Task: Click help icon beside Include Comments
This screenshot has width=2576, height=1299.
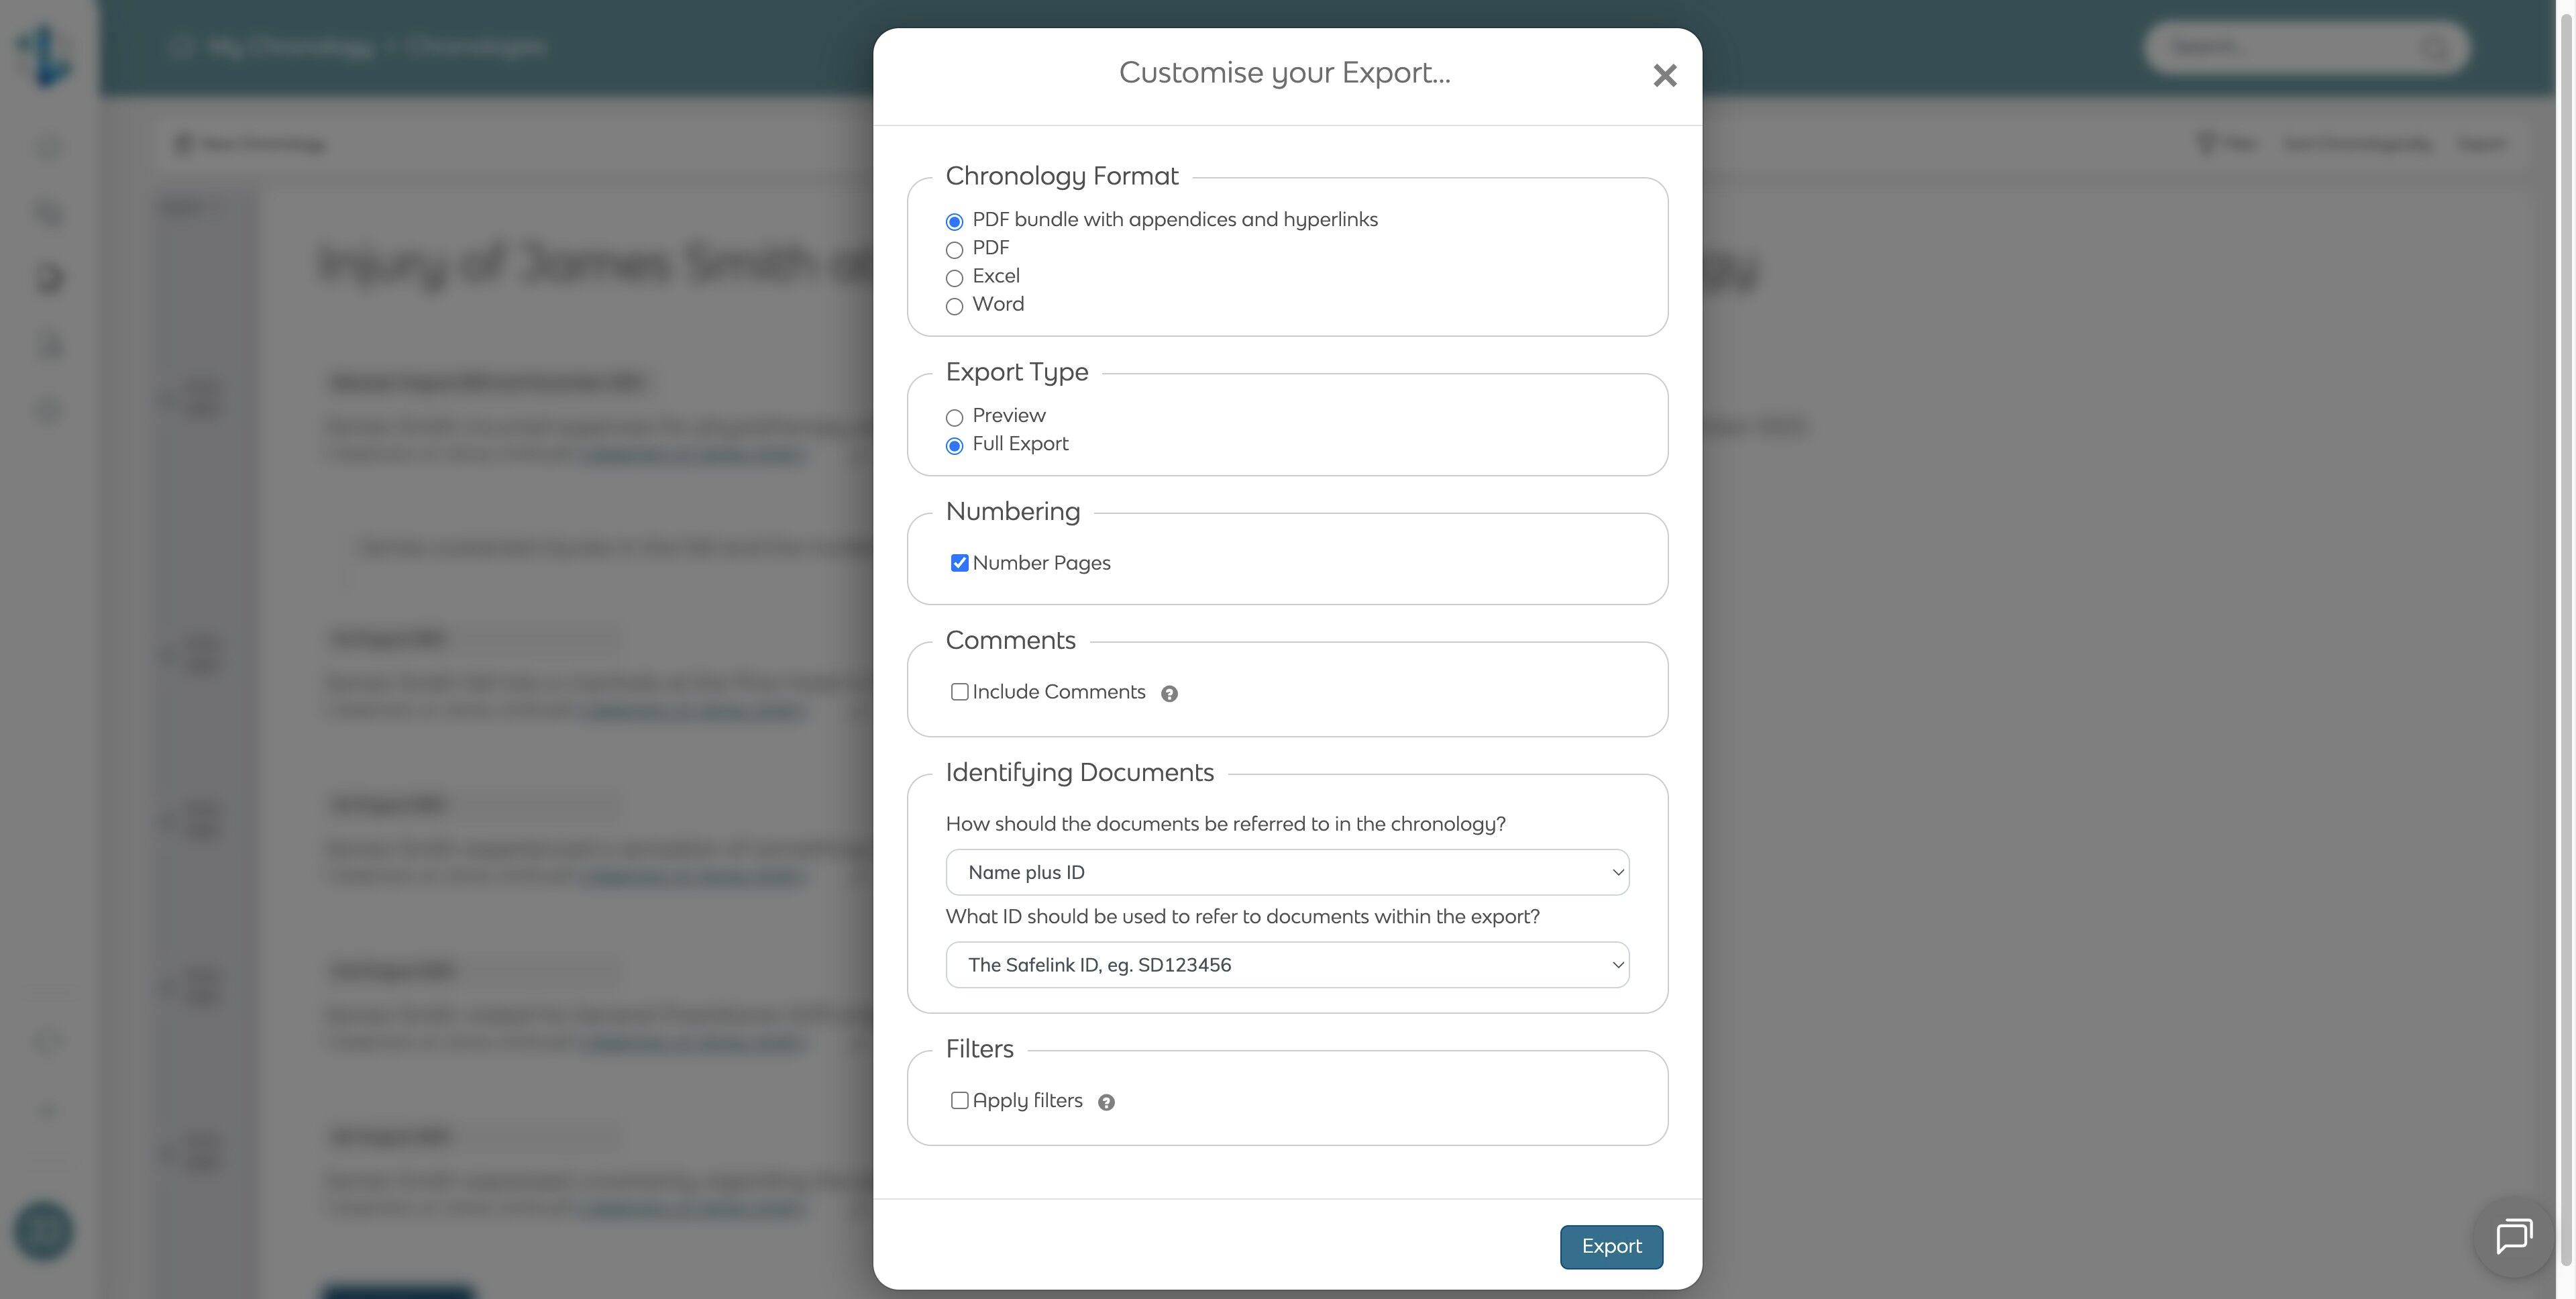Action: coord(1169,694)
